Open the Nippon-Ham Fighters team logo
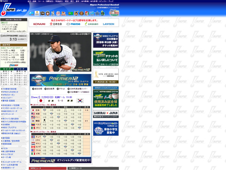Screen dimensions: 226x170 [48, 13]
